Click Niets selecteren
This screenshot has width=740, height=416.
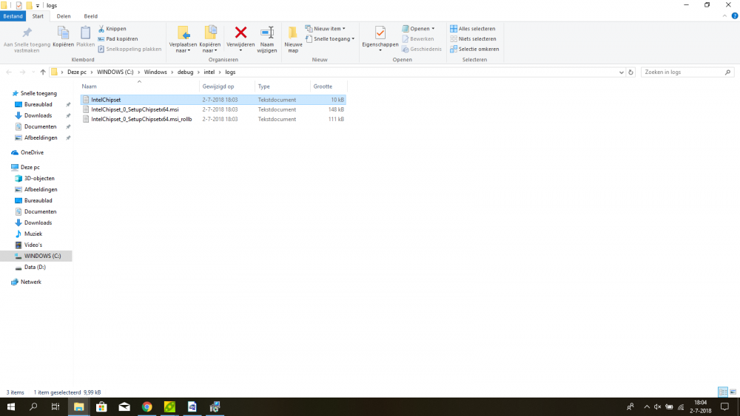pos(473,39)
